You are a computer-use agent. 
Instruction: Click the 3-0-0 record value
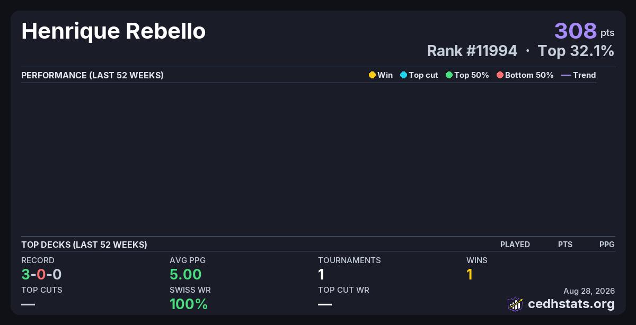41,274
